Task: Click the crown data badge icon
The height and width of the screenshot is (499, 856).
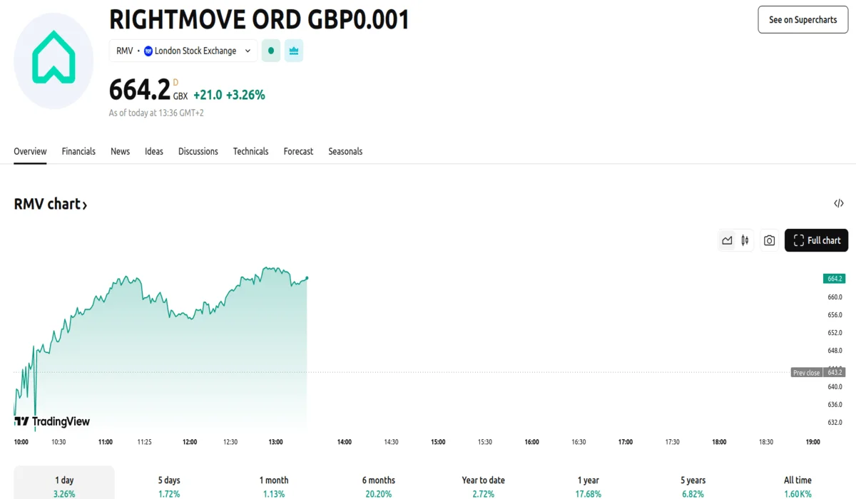Action: point(294,51)
